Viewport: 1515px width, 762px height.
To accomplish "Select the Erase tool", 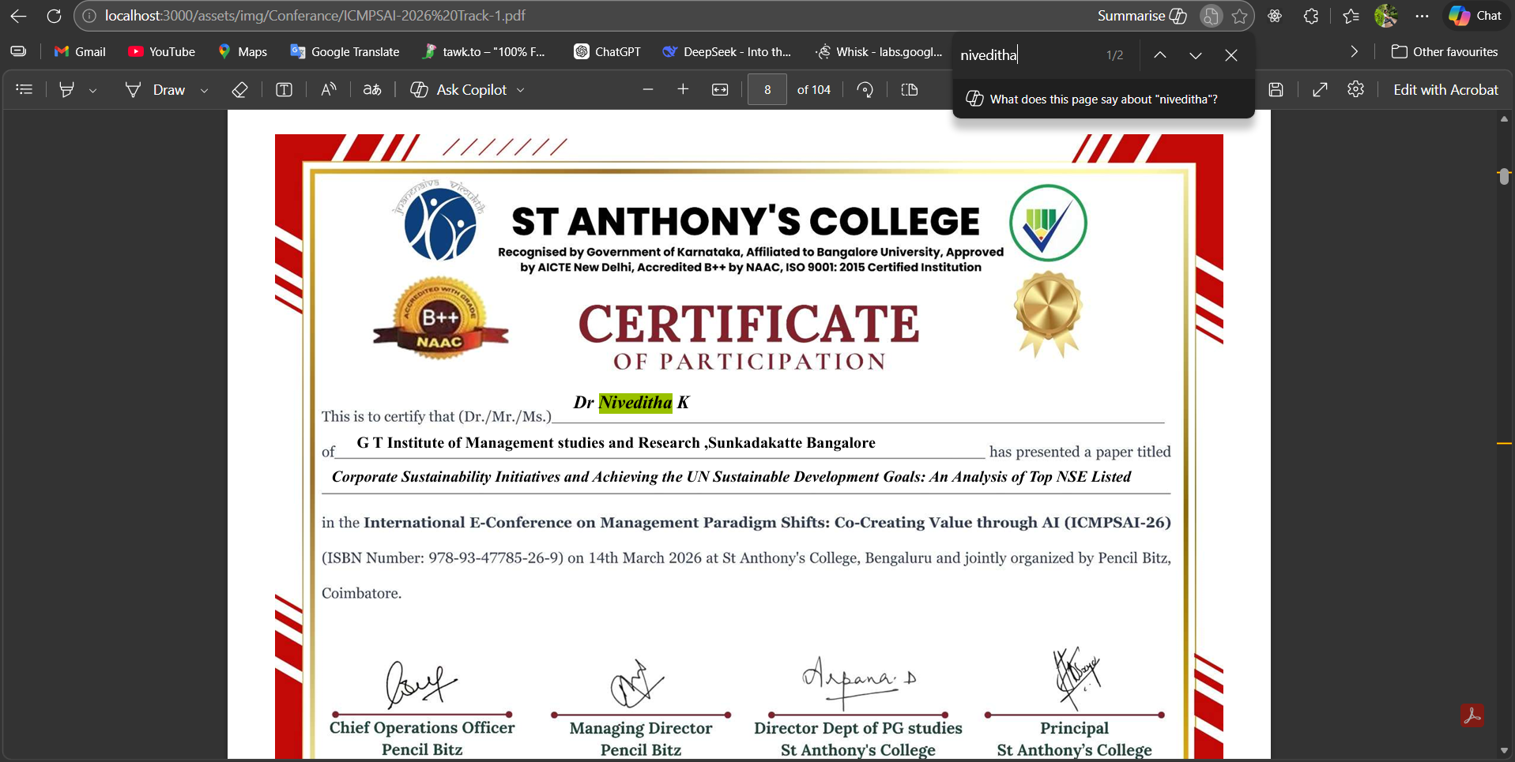I will point(239,90).
